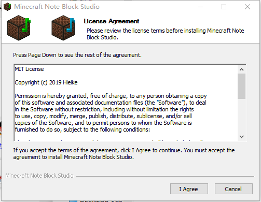Accept the license with I Agree

(189, 189)
